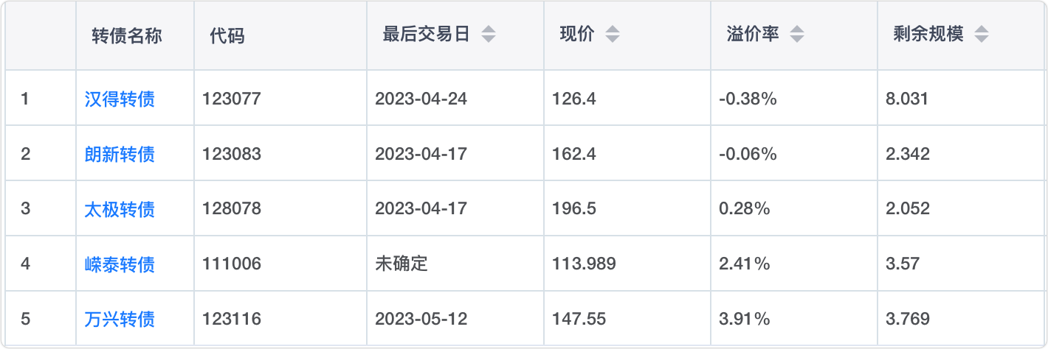The height and width of the screenshot is (349, 1048).
Task: Open the 万兴转债 link
Action: pos(120,320)
